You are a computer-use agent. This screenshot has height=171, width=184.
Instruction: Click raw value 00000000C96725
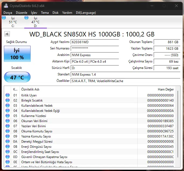click(160, 131)
